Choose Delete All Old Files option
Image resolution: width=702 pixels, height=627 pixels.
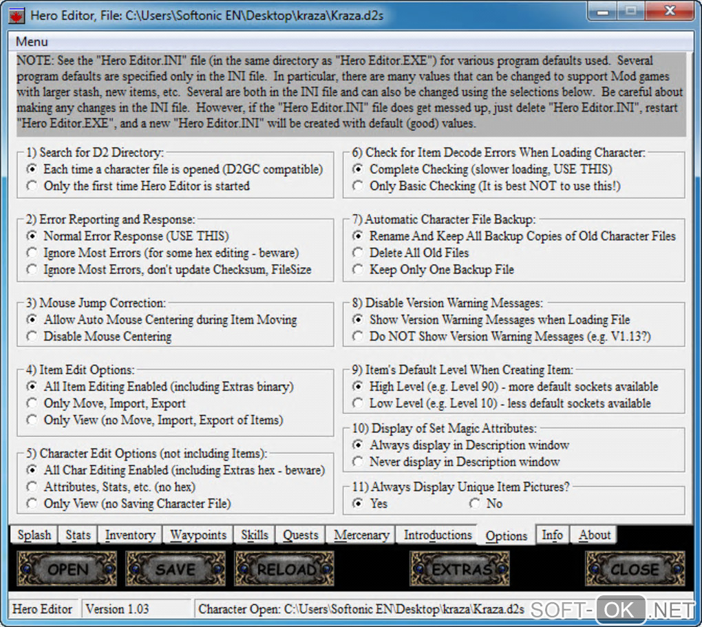coord(411,253)
